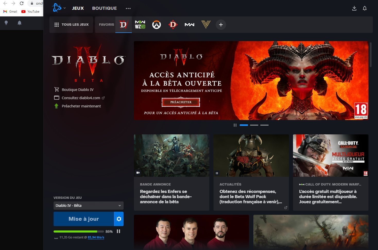The height and width of the screenshot is (250, 378).
Task: Click the 86% download progress bar
Action: point(79,232)
